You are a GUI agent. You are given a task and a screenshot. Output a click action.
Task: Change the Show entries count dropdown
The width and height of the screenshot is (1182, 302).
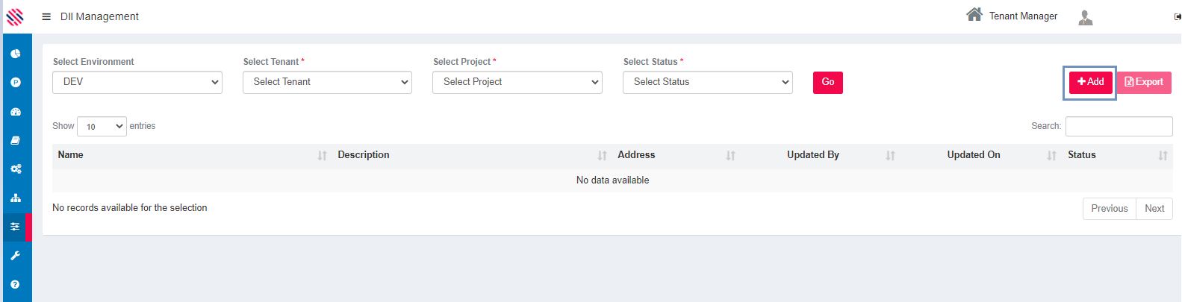(102, 127)
